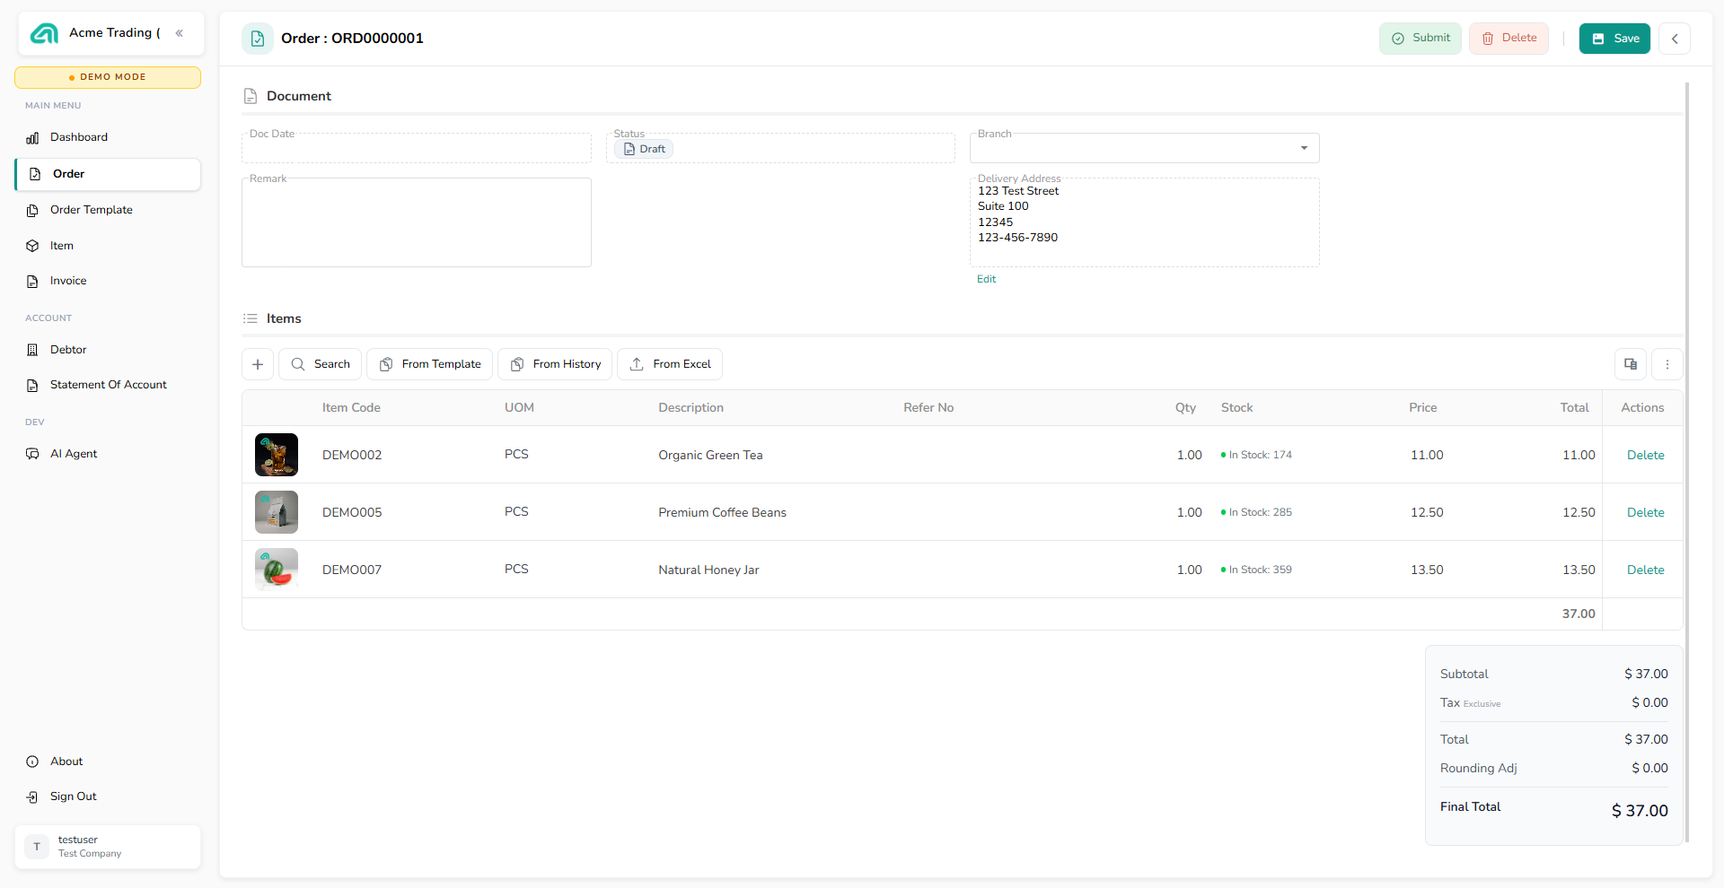Screen dimensions: 1724x888
Task: Click the DEMO002 item code
Action: (x=352, y=455)
